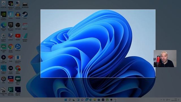Click the webcam overlay thumbnail
The width and height of the screenshot is (181, 102).
[x=165, y=59]
